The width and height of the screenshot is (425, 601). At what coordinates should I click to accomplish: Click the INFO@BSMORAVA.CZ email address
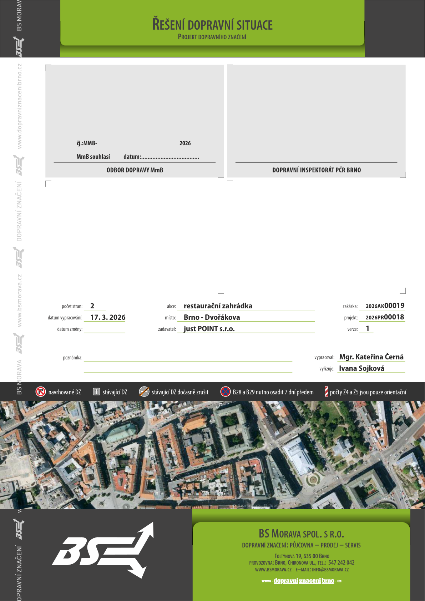pyautogui.click(x=330, y=570)
